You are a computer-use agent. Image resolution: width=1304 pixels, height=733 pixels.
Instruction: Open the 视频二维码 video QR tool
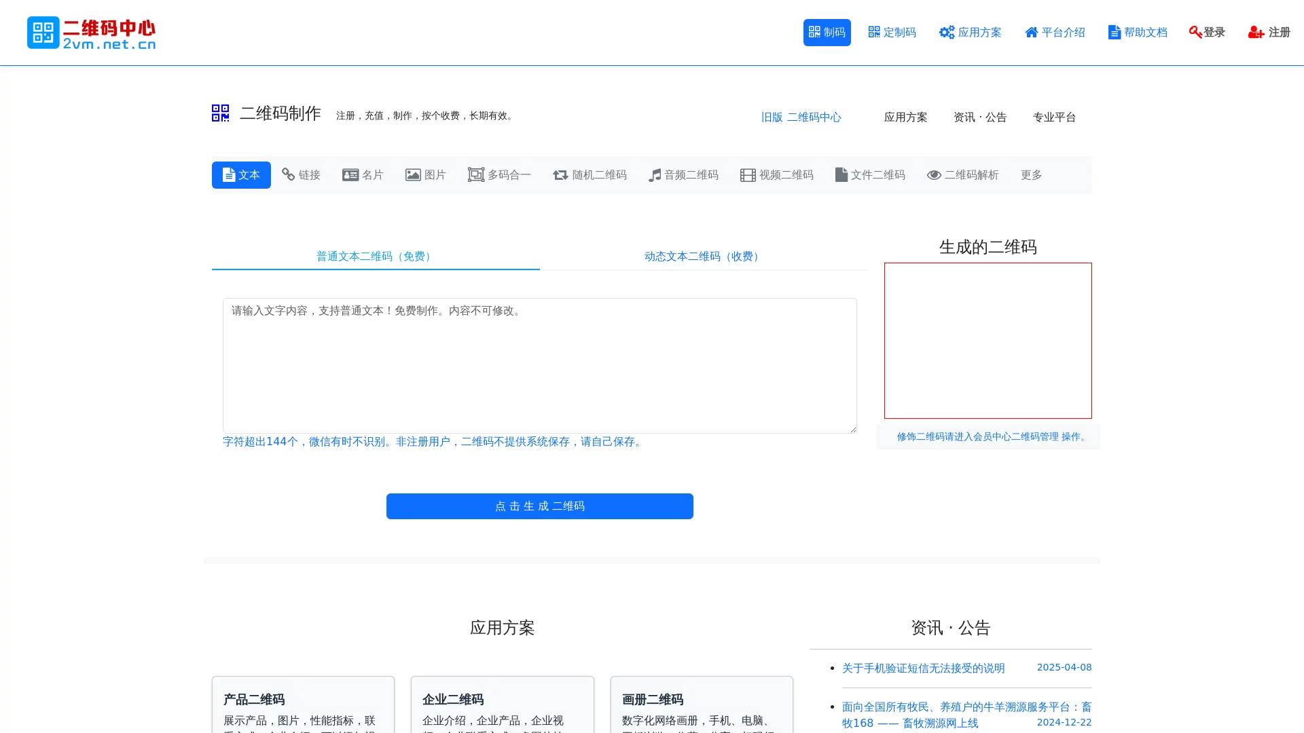pyautogui.click(x=776, y=174)
